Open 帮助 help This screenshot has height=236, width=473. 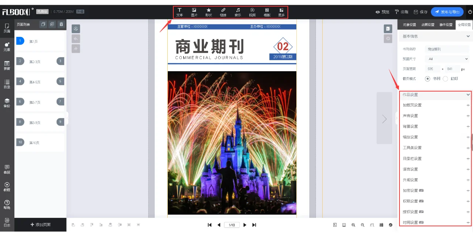point(7,205)
